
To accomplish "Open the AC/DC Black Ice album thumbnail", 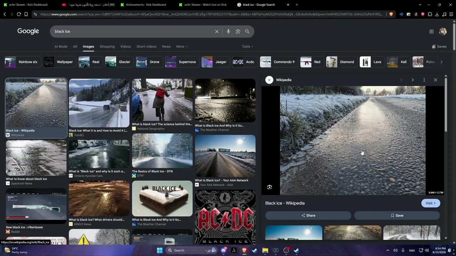I will 225,217.
